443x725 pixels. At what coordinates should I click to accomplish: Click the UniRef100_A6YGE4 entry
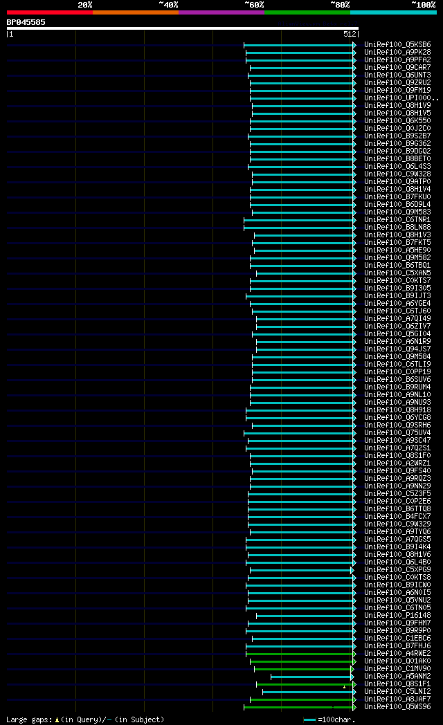pyautogui.click(x=397, y=303)
